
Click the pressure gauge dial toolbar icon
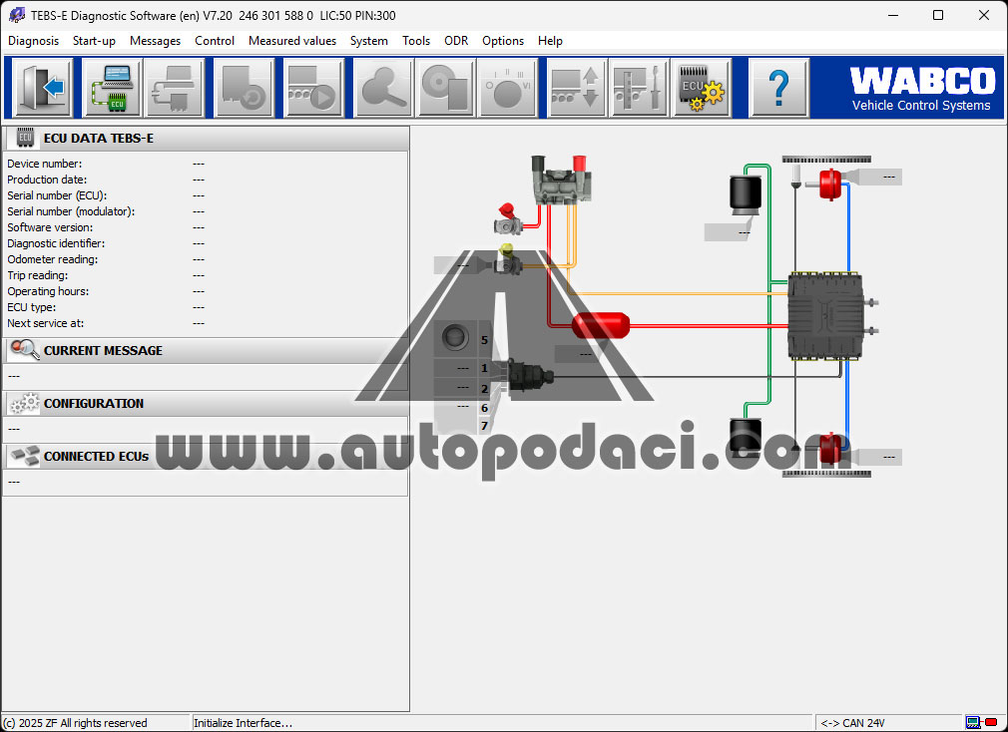508,88
